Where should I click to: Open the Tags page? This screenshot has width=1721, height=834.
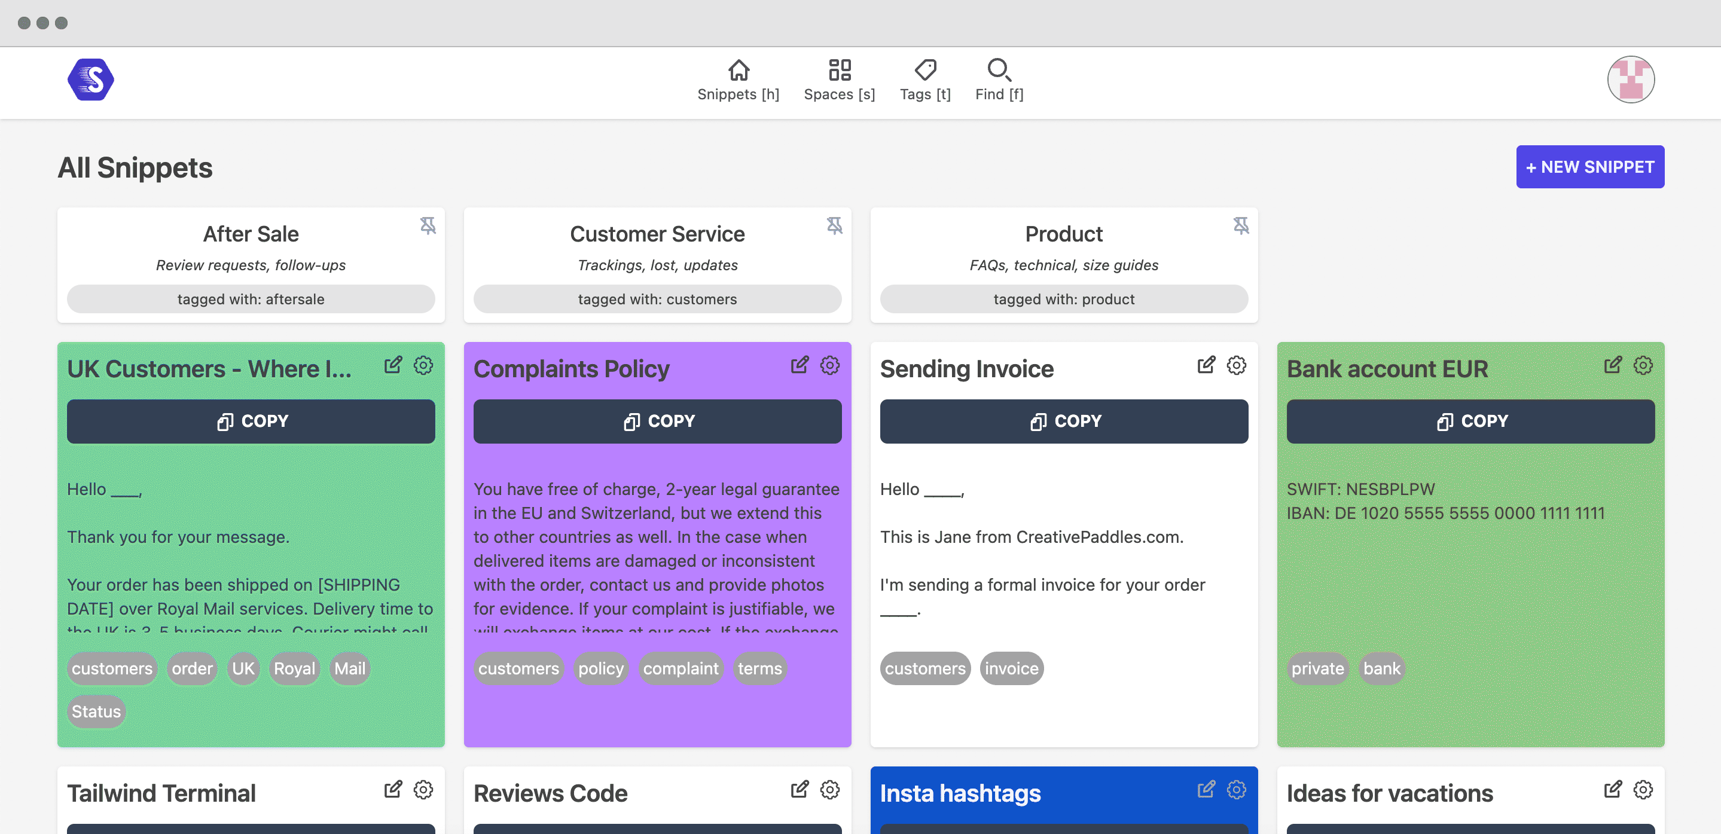click(x=924, y=80)
